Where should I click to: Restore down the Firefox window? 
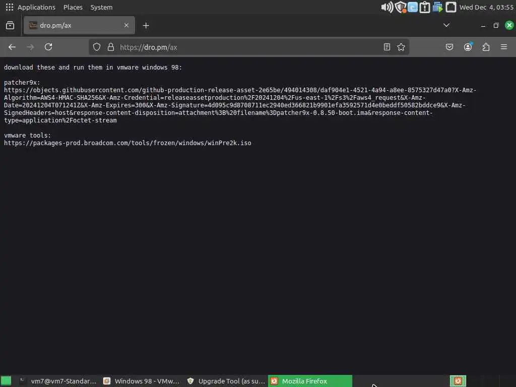tap(496, 25)
